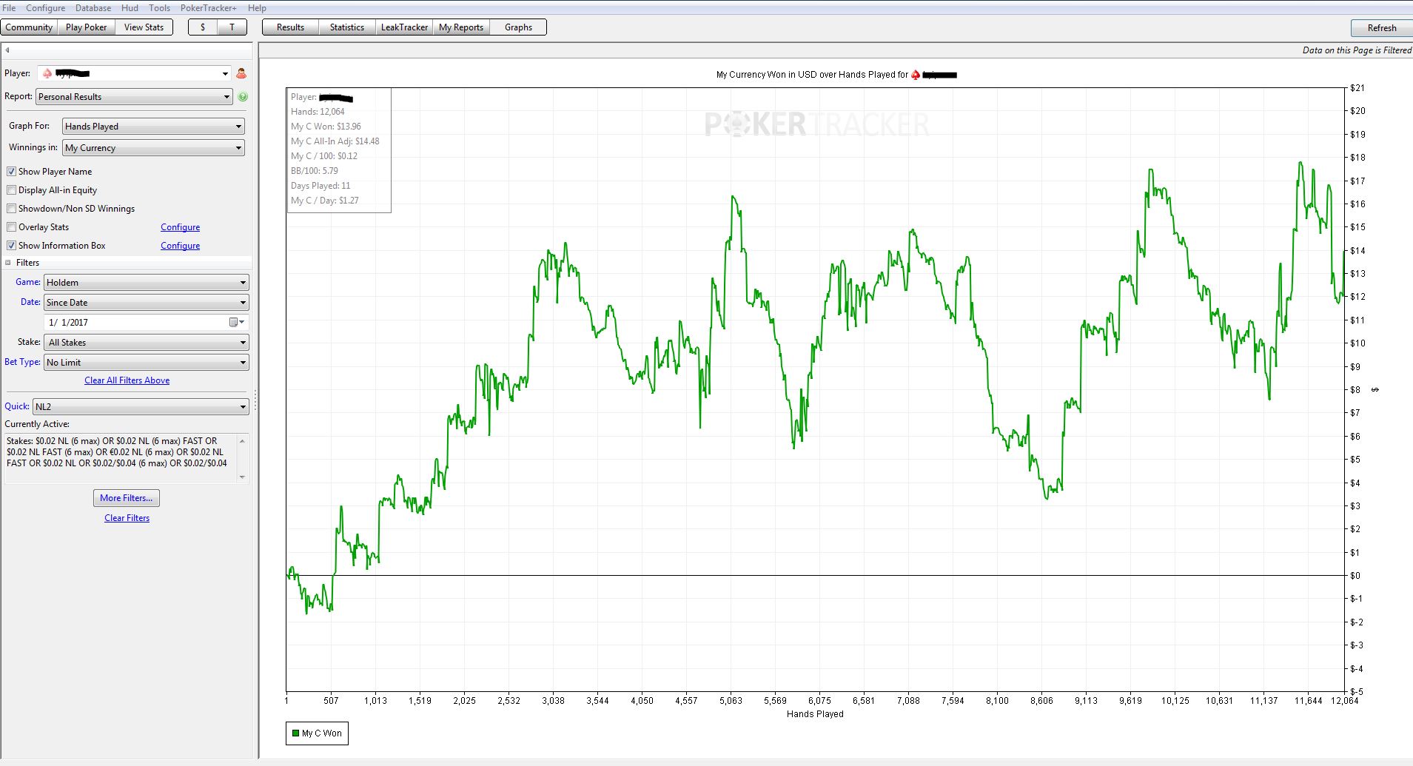Viewport: 1413px width, 766px height.
Task: Switch to the LeakTracker tab
Action: pos(404,27)
